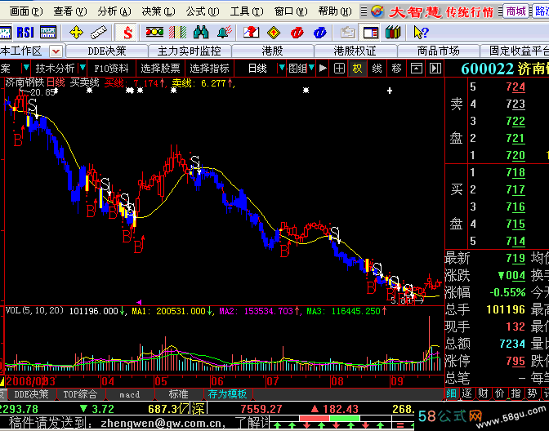The width and height of the screenshot is (549, 431).
Task: Click the RSI indicator toolbar icon
Action: coord(25,33)
